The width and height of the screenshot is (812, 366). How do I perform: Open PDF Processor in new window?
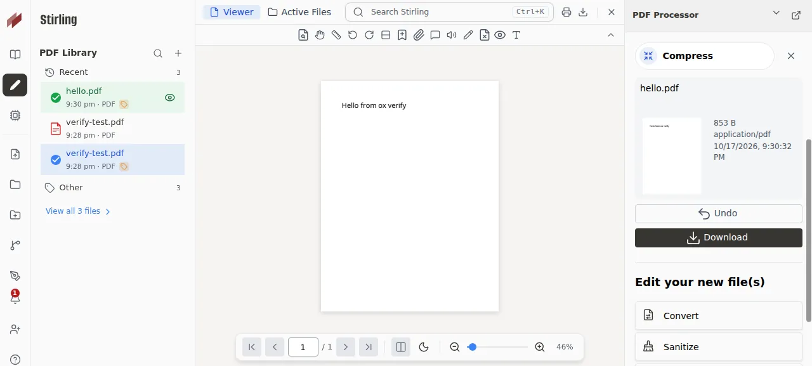[796, 15]
